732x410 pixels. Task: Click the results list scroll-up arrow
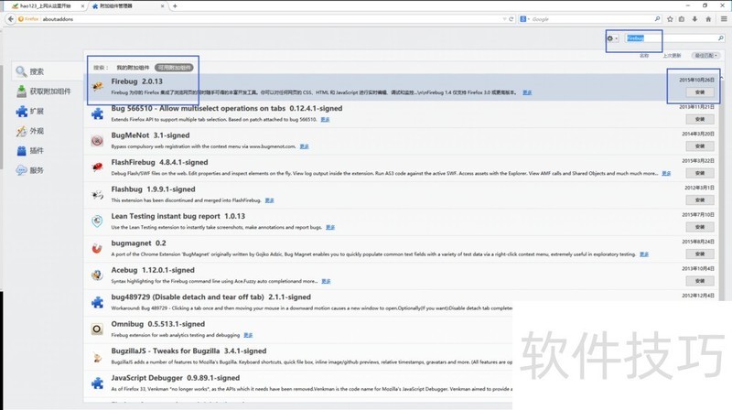pyautogui.click(x=722, y=78)
